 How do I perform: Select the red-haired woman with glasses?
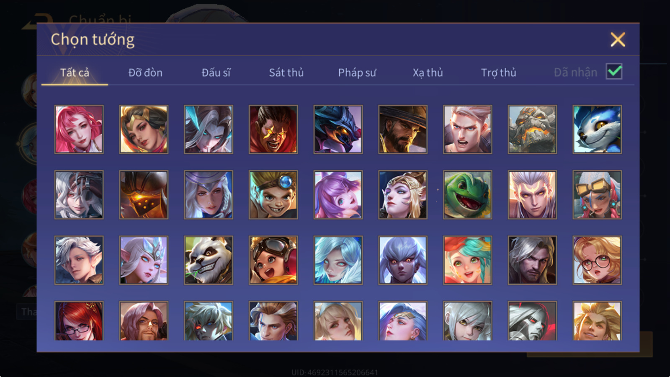point(79,320)
